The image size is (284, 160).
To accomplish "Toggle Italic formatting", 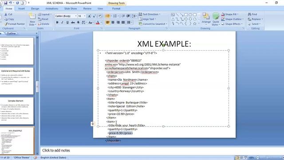I will 62,23.
